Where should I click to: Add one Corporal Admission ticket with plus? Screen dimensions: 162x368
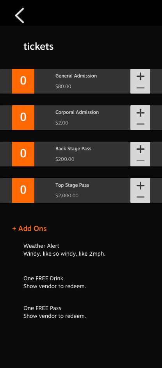[x=140, y=113]
